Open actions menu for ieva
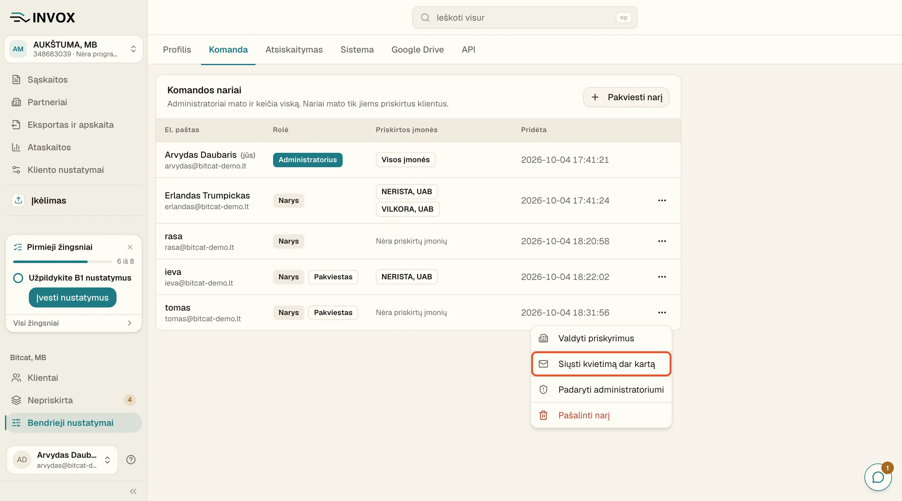The width and height of the screenshot is (902, 501). click(x=662, y=277)
